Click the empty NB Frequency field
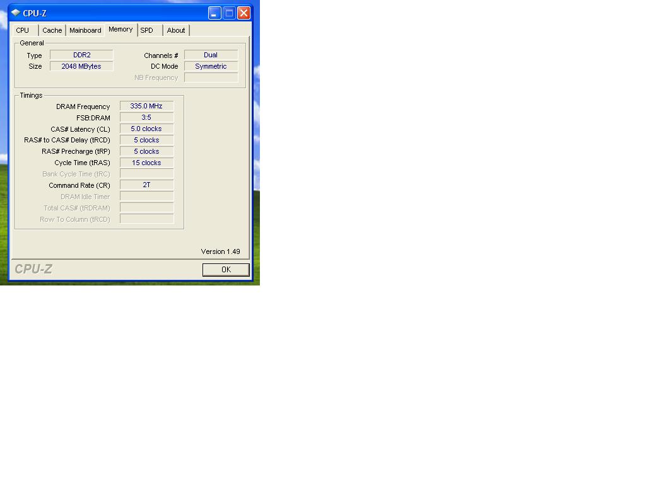The image size is (646, 484). coord(211,78)
